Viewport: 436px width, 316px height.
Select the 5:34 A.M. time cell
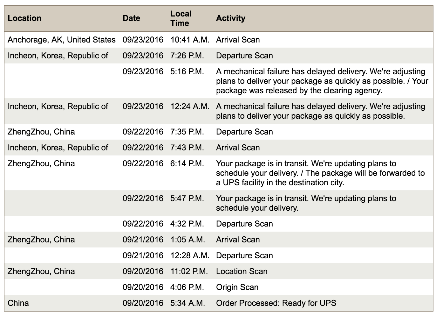tap(187, 303)
